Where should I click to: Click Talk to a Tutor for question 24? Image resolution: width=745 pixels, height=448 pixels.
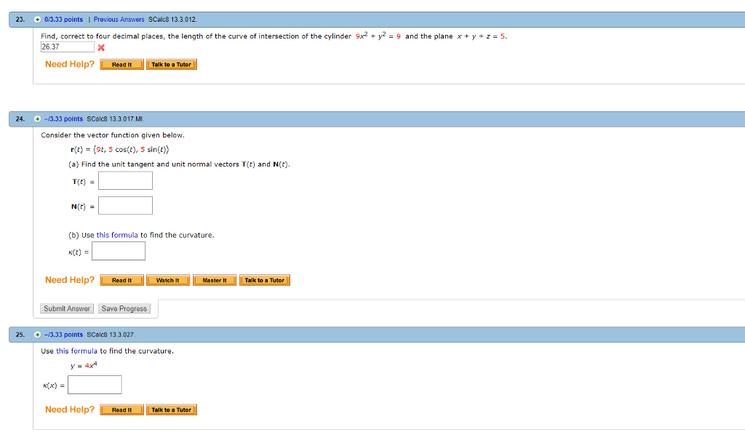265,280
